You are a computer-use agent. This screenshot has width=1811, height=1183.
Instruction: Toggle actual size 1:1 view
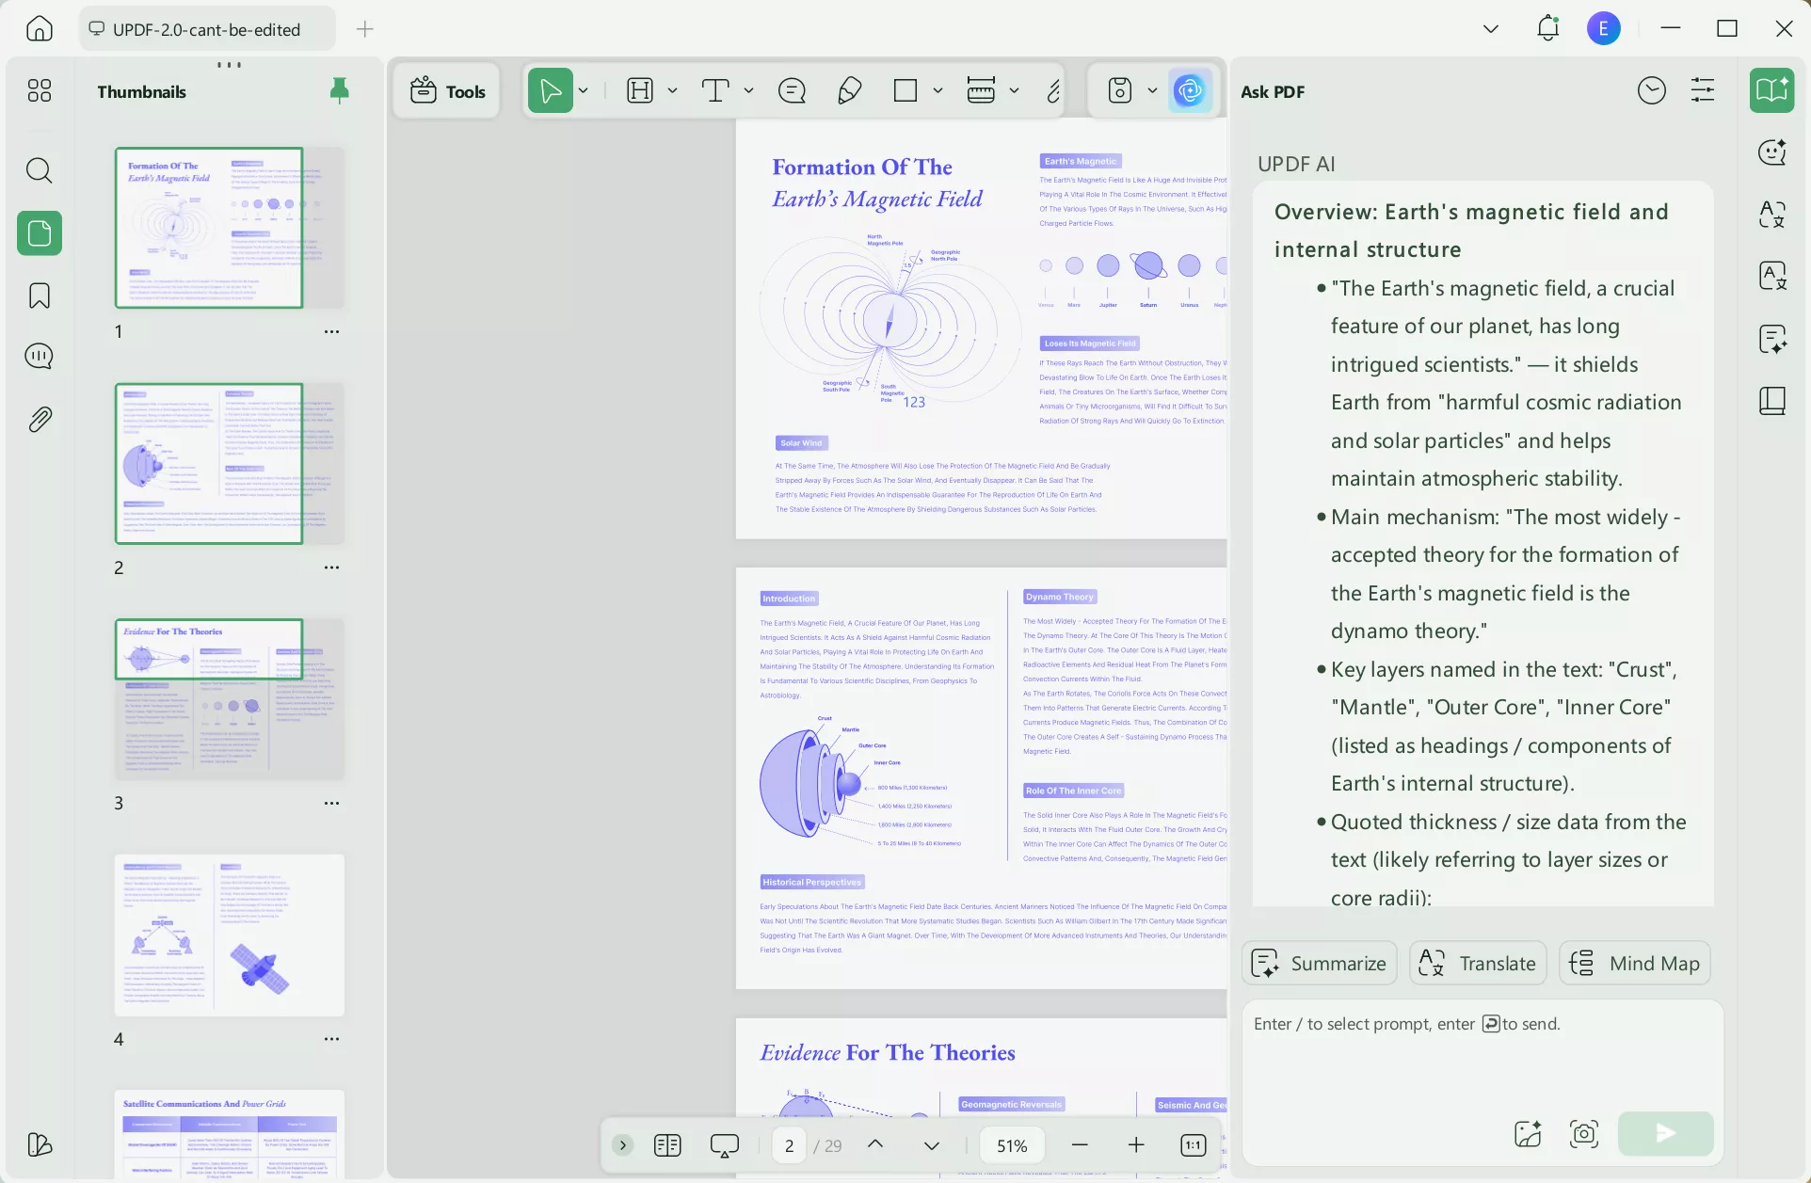(1193, 1145)
